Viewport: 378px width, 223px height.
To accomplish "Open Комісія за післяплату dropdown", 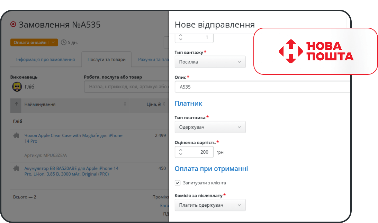I will [x=210, y=205].
